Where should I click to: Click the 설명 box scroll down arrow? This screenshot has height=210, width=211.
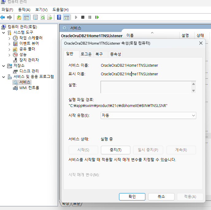[x=194, y=90]
